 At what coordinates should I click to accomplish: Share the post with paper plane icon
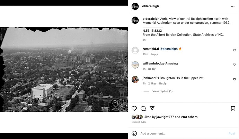(152, 108)
